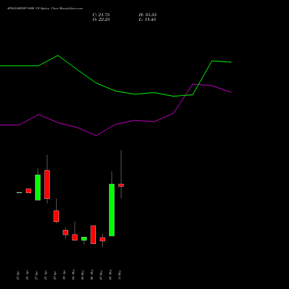The height and width of the screenshot is (289, 289).
Task: Click the 05 May date label
Action: pos(83,275)
